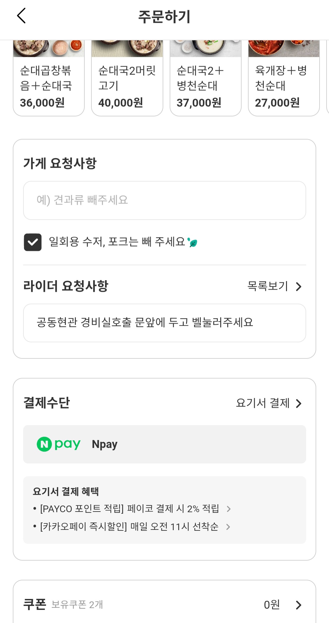Edit the 라이더 요청사항 text field
This screenshot has height=623, width=329.
point(164,323)
